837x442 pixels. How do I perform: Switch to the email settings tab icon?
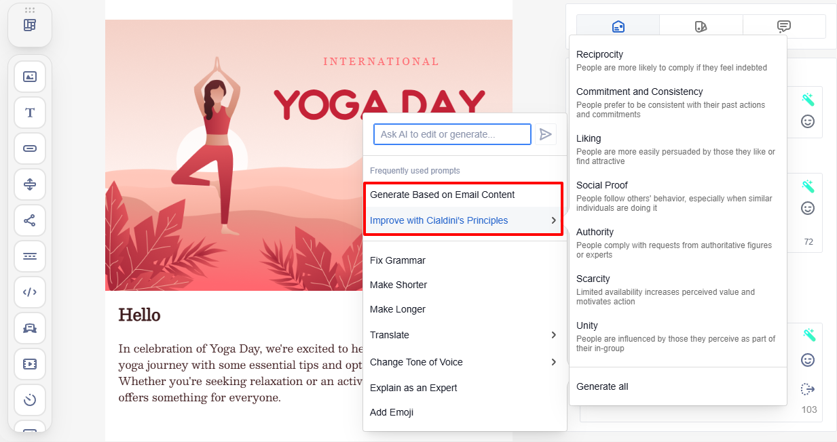[x=618, y=26]
